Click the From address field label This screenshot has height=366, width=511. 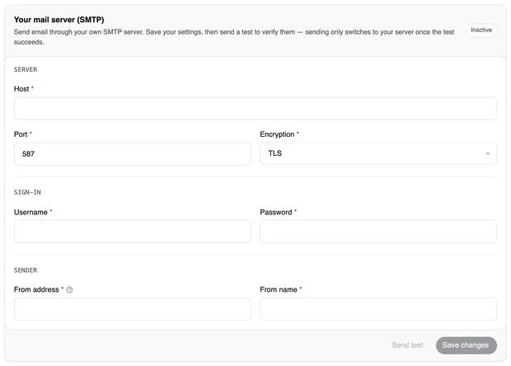36,289
